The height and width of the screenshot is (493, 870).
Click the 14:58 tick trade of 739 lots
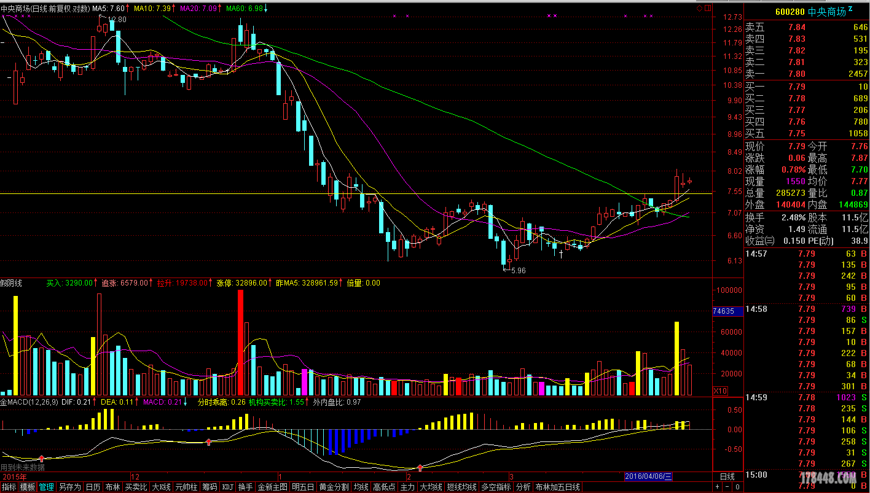(807, 309)
